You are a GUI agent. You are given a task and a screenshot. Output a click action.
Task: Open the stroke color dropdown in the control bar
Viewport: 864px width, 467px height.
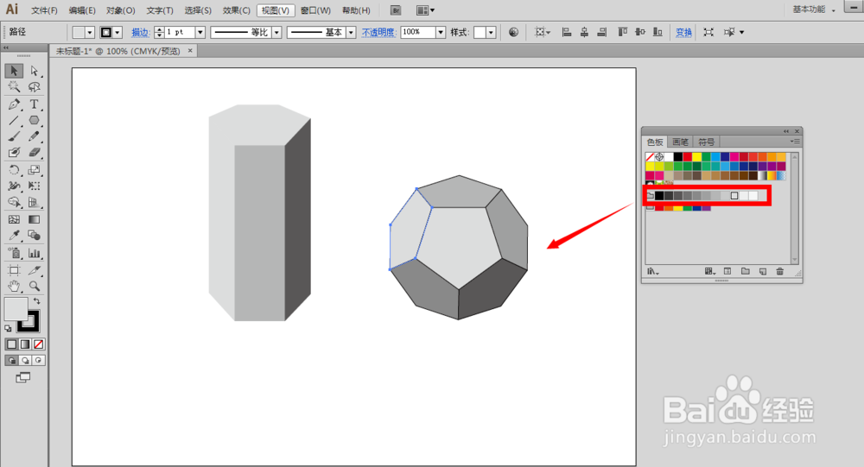tap(118, 33)
